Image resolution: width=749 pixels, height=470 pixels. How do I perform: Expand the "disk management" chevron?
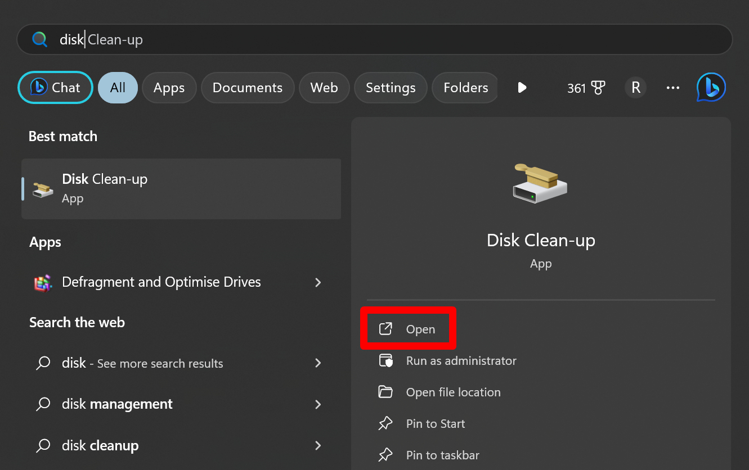tap(318, 404)
